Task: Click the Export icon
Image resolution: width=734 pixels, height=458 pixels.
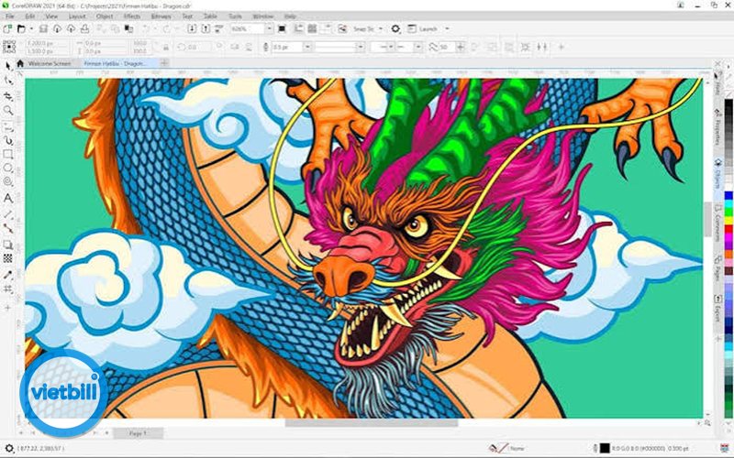Action: 205,29
